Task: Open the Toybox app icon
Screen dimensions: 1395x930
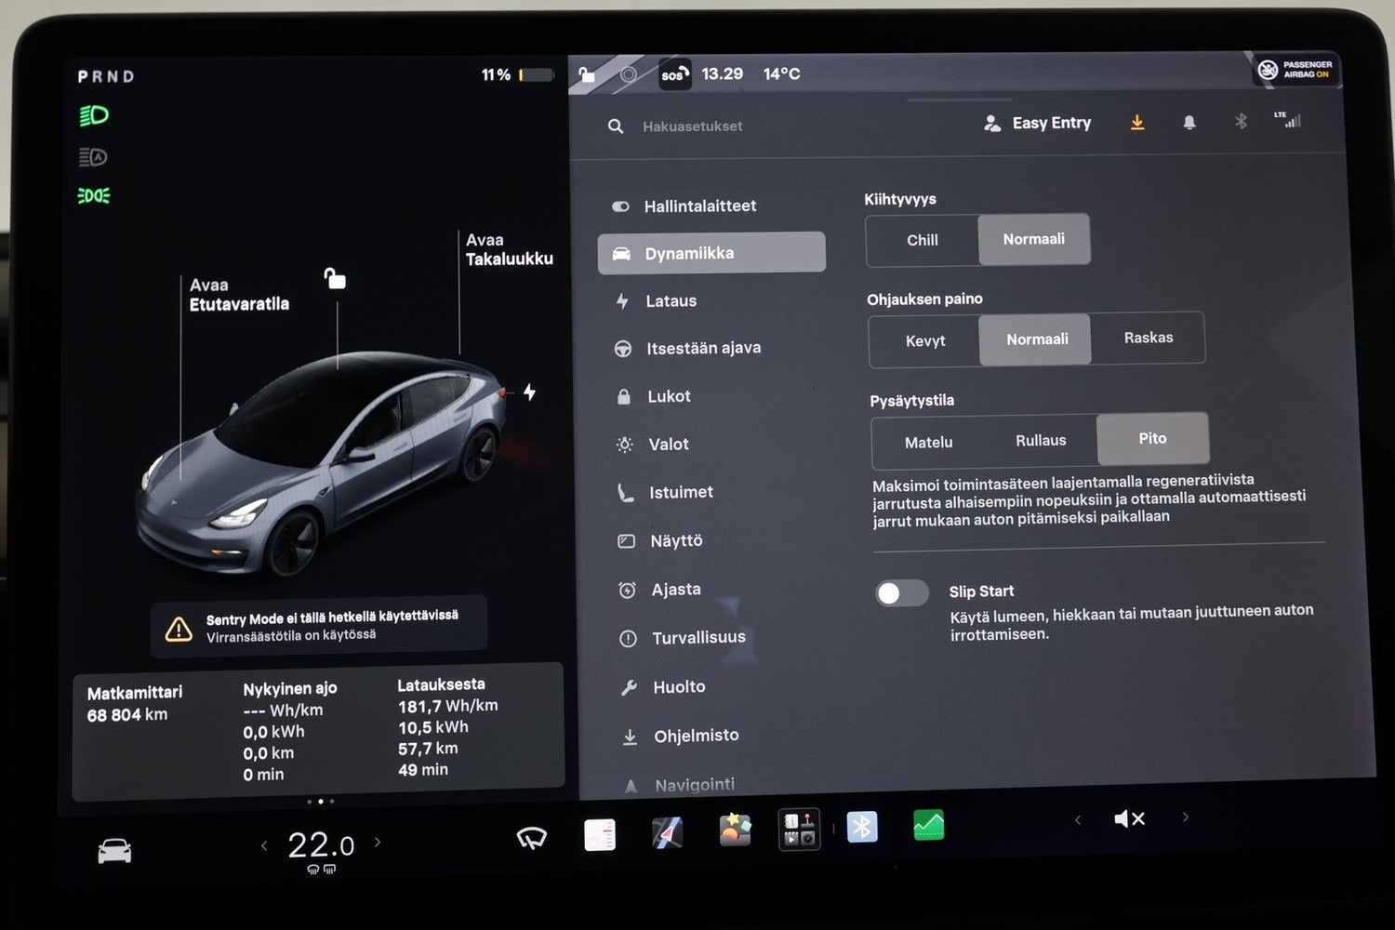Action: 735,829
